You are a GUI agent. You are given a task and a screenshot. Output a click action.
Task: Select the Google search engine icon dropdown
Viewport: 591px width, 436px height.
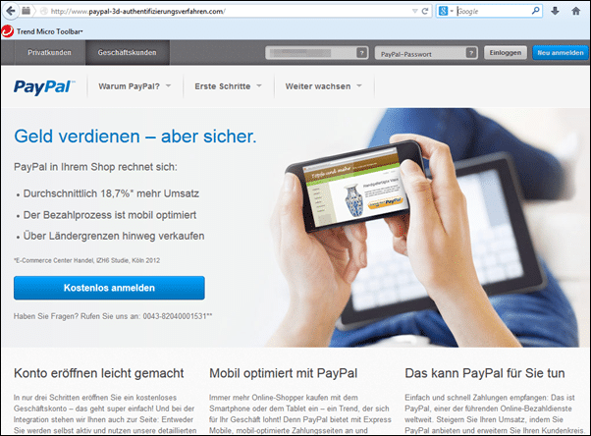click(446, 12)
